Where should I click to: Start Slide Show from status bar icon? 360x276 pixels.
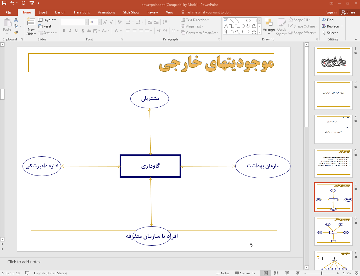[298, 273]
